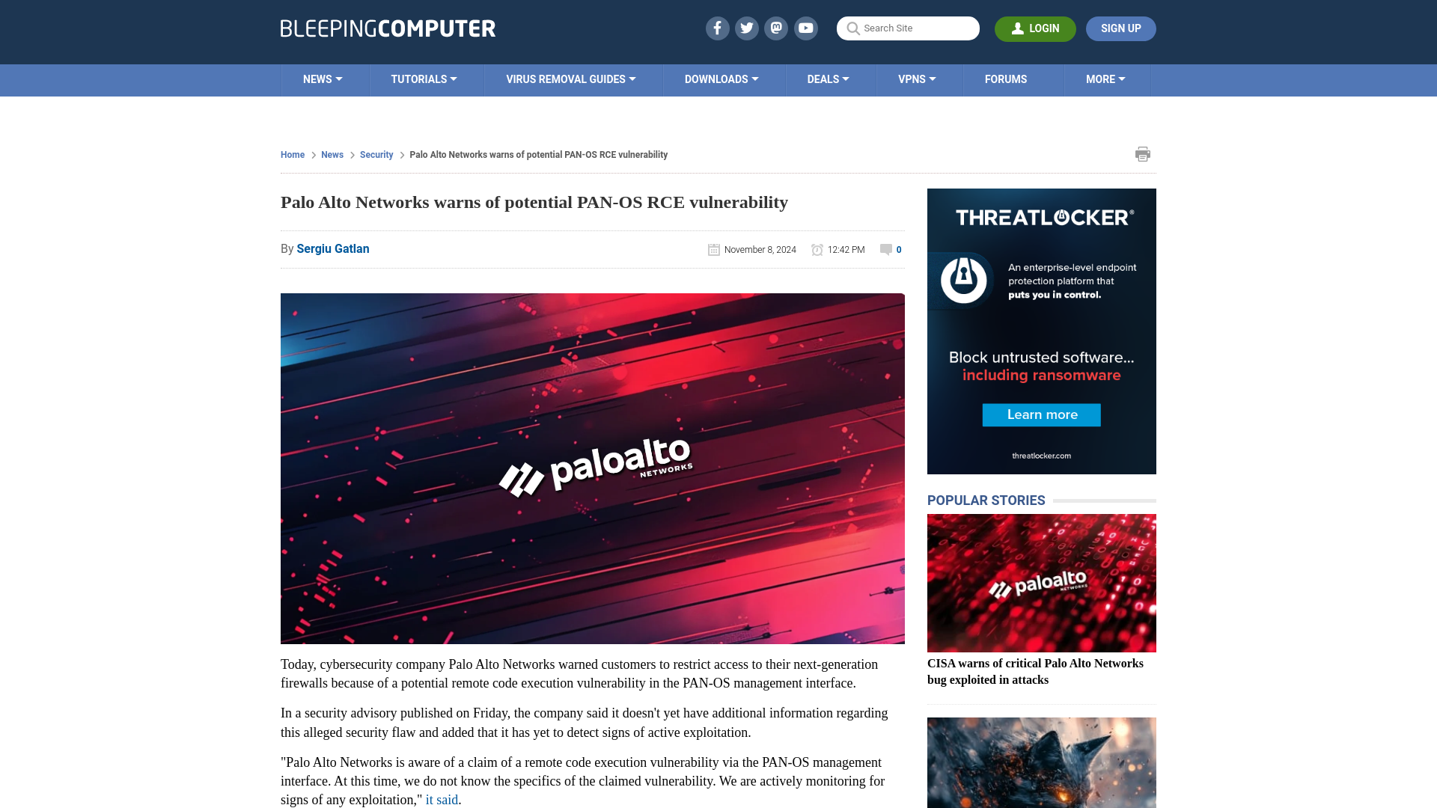Click the SIGN UP button

click(1121, 28)
